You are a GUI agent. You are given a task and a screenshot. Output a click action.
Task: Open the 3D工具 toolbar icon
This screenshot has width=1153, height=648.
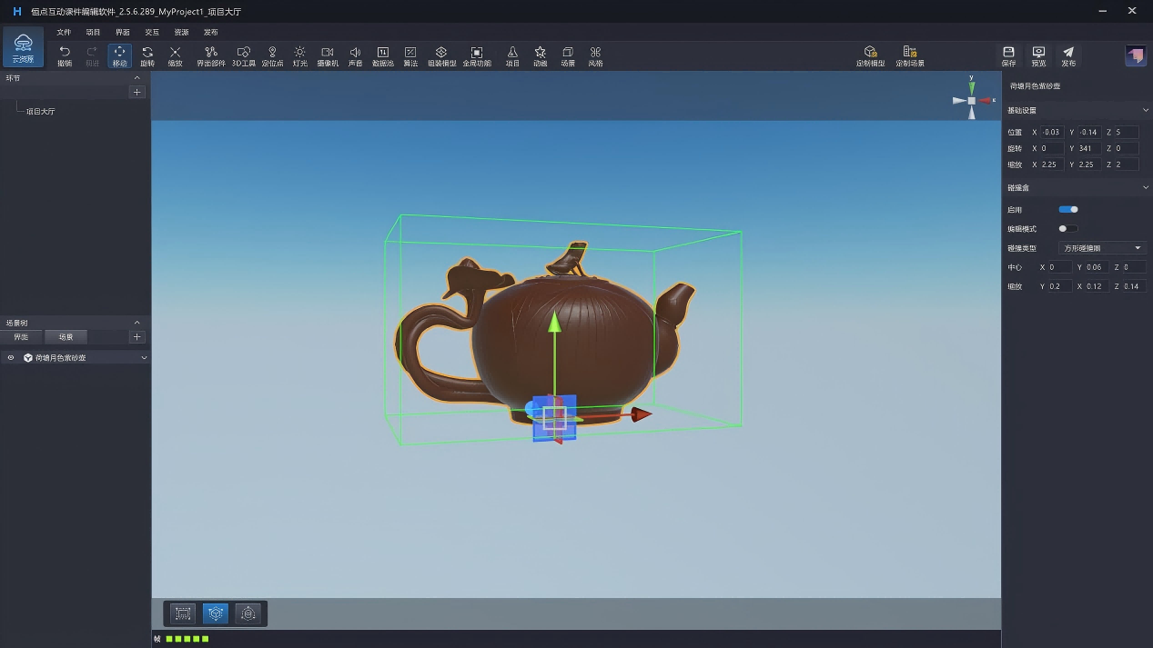pyautogui.click(x=243, y=55)
